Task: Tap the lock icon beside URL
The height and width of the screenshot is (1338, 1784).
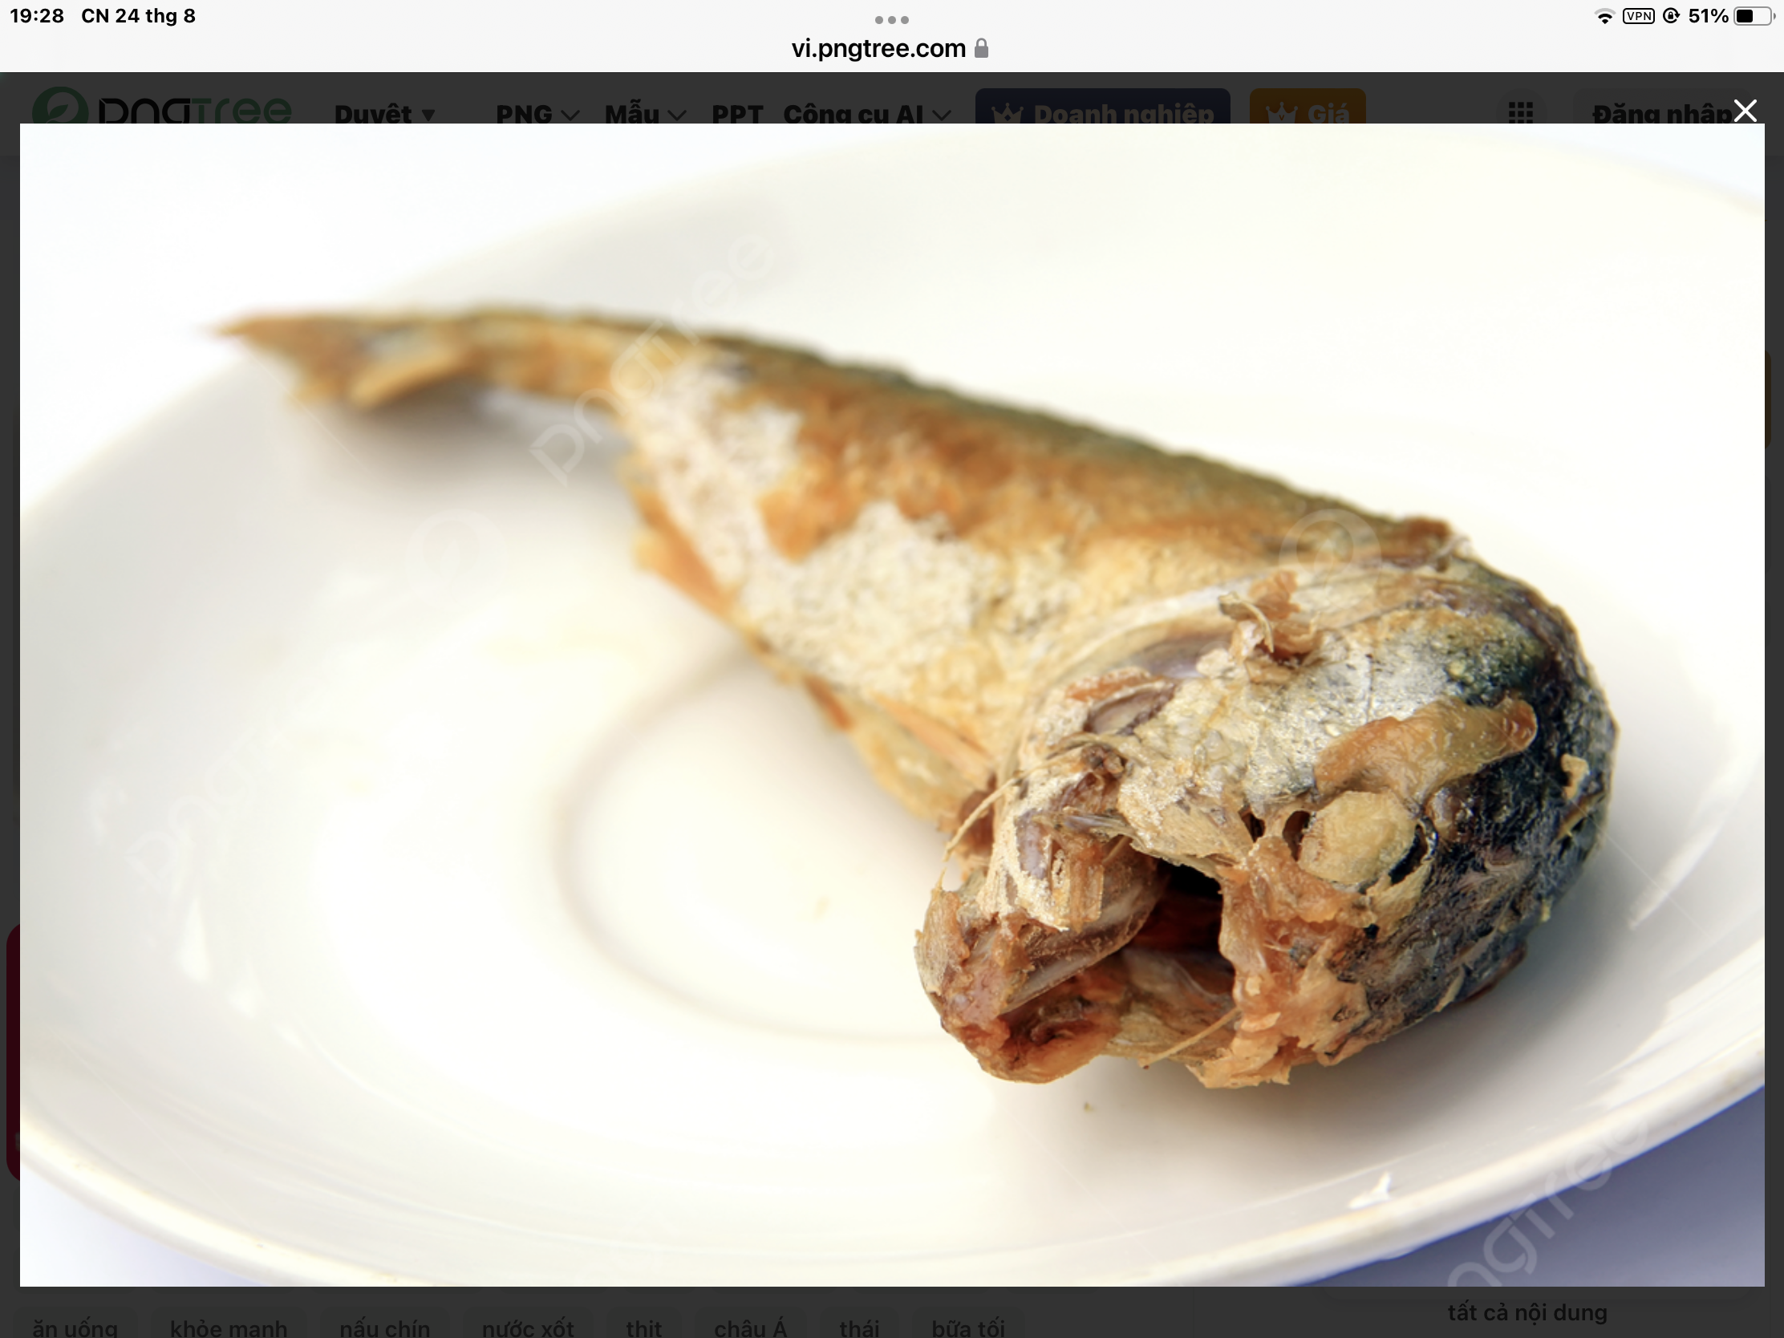Action: (x=982, y=48)
